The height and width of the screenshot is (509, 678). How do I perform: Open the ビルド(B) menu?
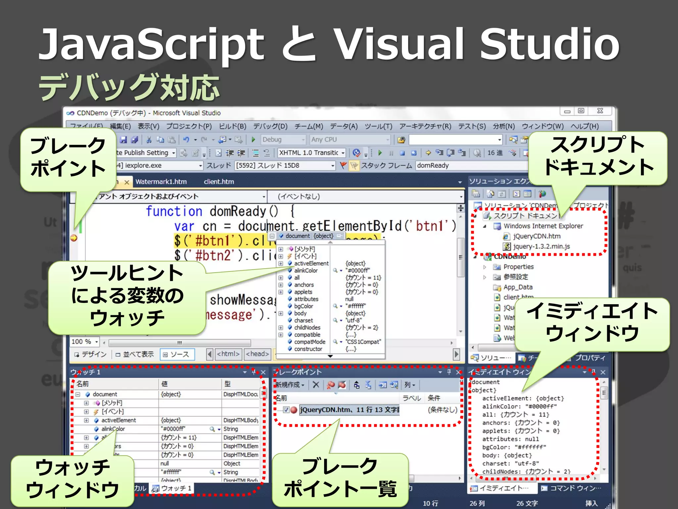[232, 126]
